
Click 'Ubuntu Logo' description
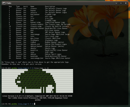pos(50,48)
